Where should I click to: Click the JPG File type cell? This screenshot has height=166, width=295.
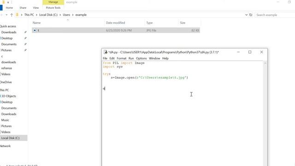[x=151, y=30]
